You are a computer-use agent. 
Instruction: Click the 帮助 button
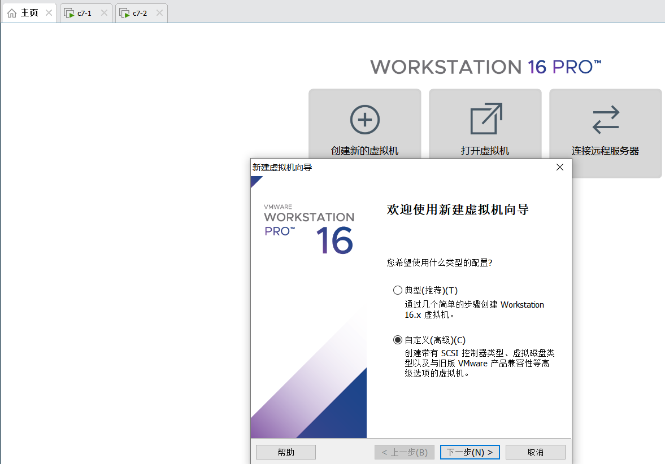(286, 452)
